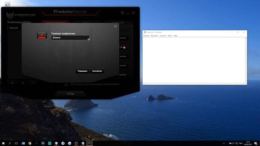Open Bewerken menu in Kladblok
Viewport: 260px width, 146px height.
pos(154,36)
